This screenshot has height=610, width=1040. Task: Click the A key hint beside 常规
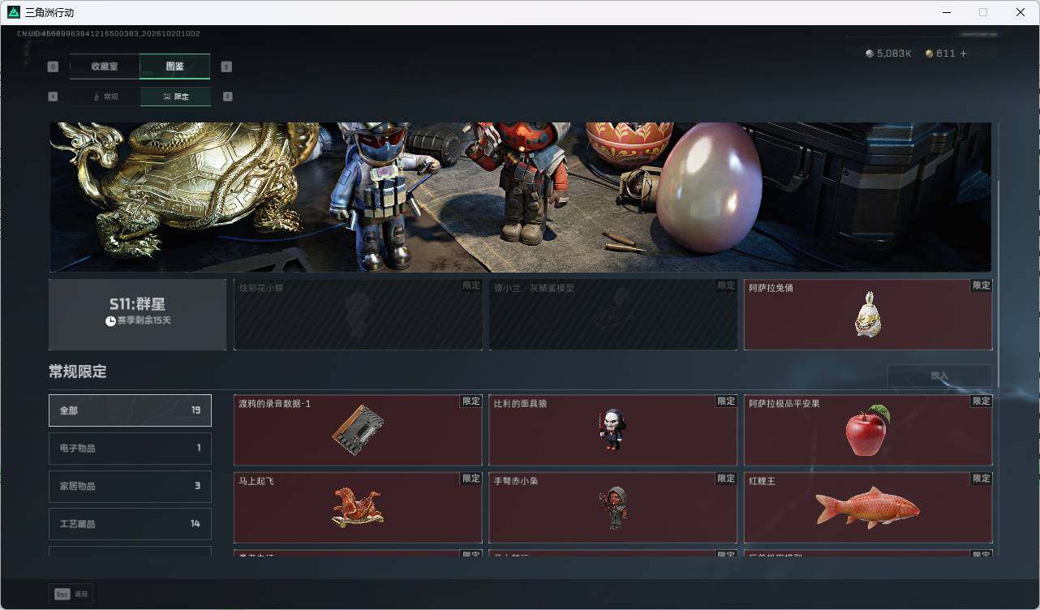(53, 97)
